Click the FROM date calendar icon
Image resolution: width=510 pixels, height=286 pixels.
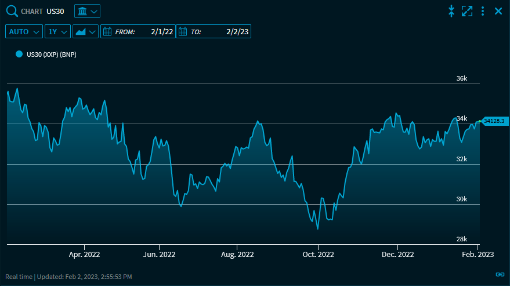(106, 32)
